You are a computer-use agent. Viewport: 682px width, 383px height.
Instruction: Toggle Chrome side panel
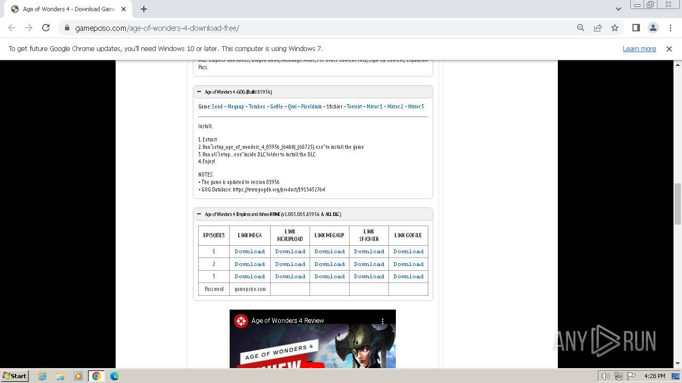(636, 28)
